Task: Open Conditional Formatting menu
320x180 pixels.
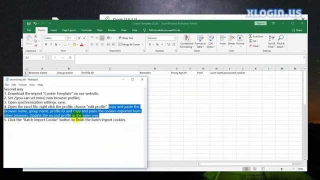Action: pos(186,41)
